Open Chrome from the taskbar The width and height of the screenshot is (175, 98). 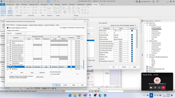coord(80,95)
